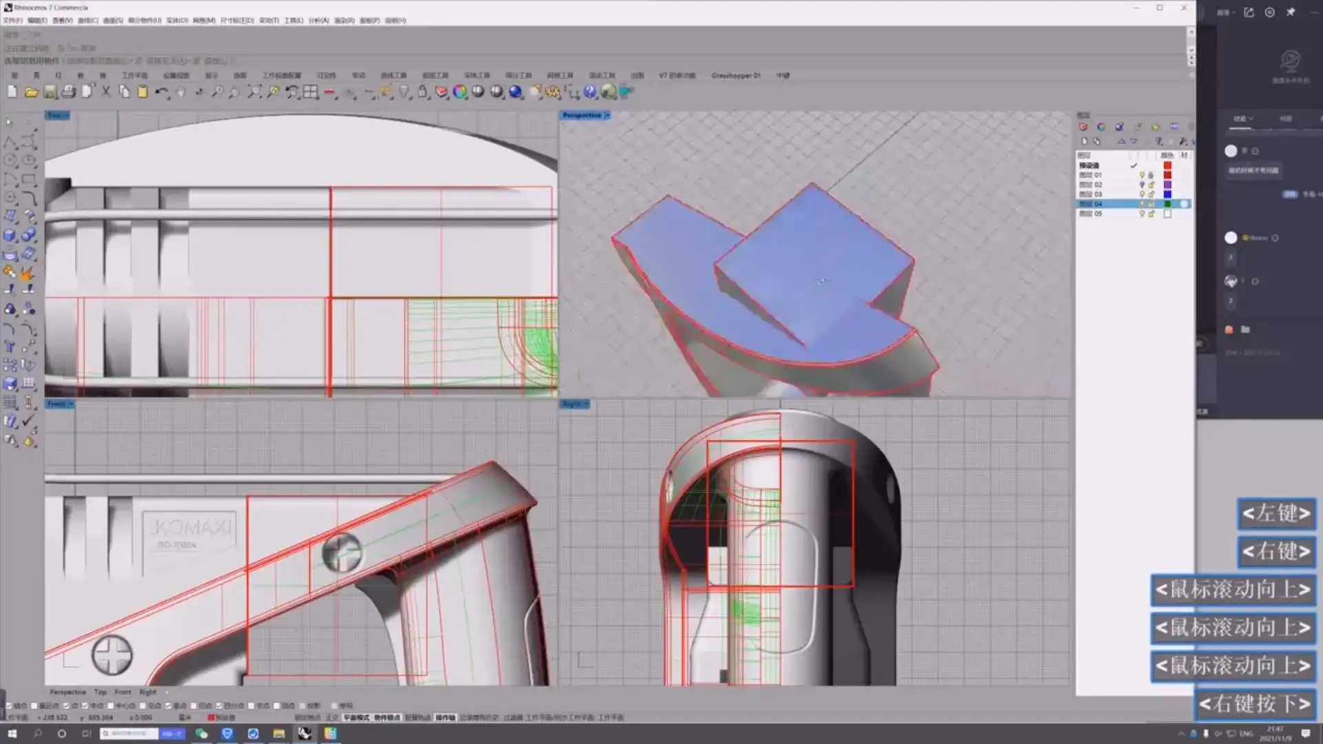
Task: Open the color wheel icon in toolbar
Action: pyautogui.click(x=460, y=92)
